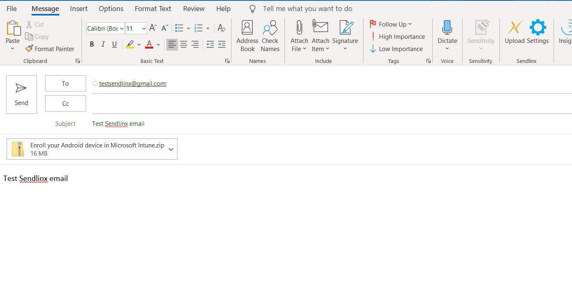This screenshot has width=572, height=292.
Task: Click the Sensitivity icon
Action: 482,27
